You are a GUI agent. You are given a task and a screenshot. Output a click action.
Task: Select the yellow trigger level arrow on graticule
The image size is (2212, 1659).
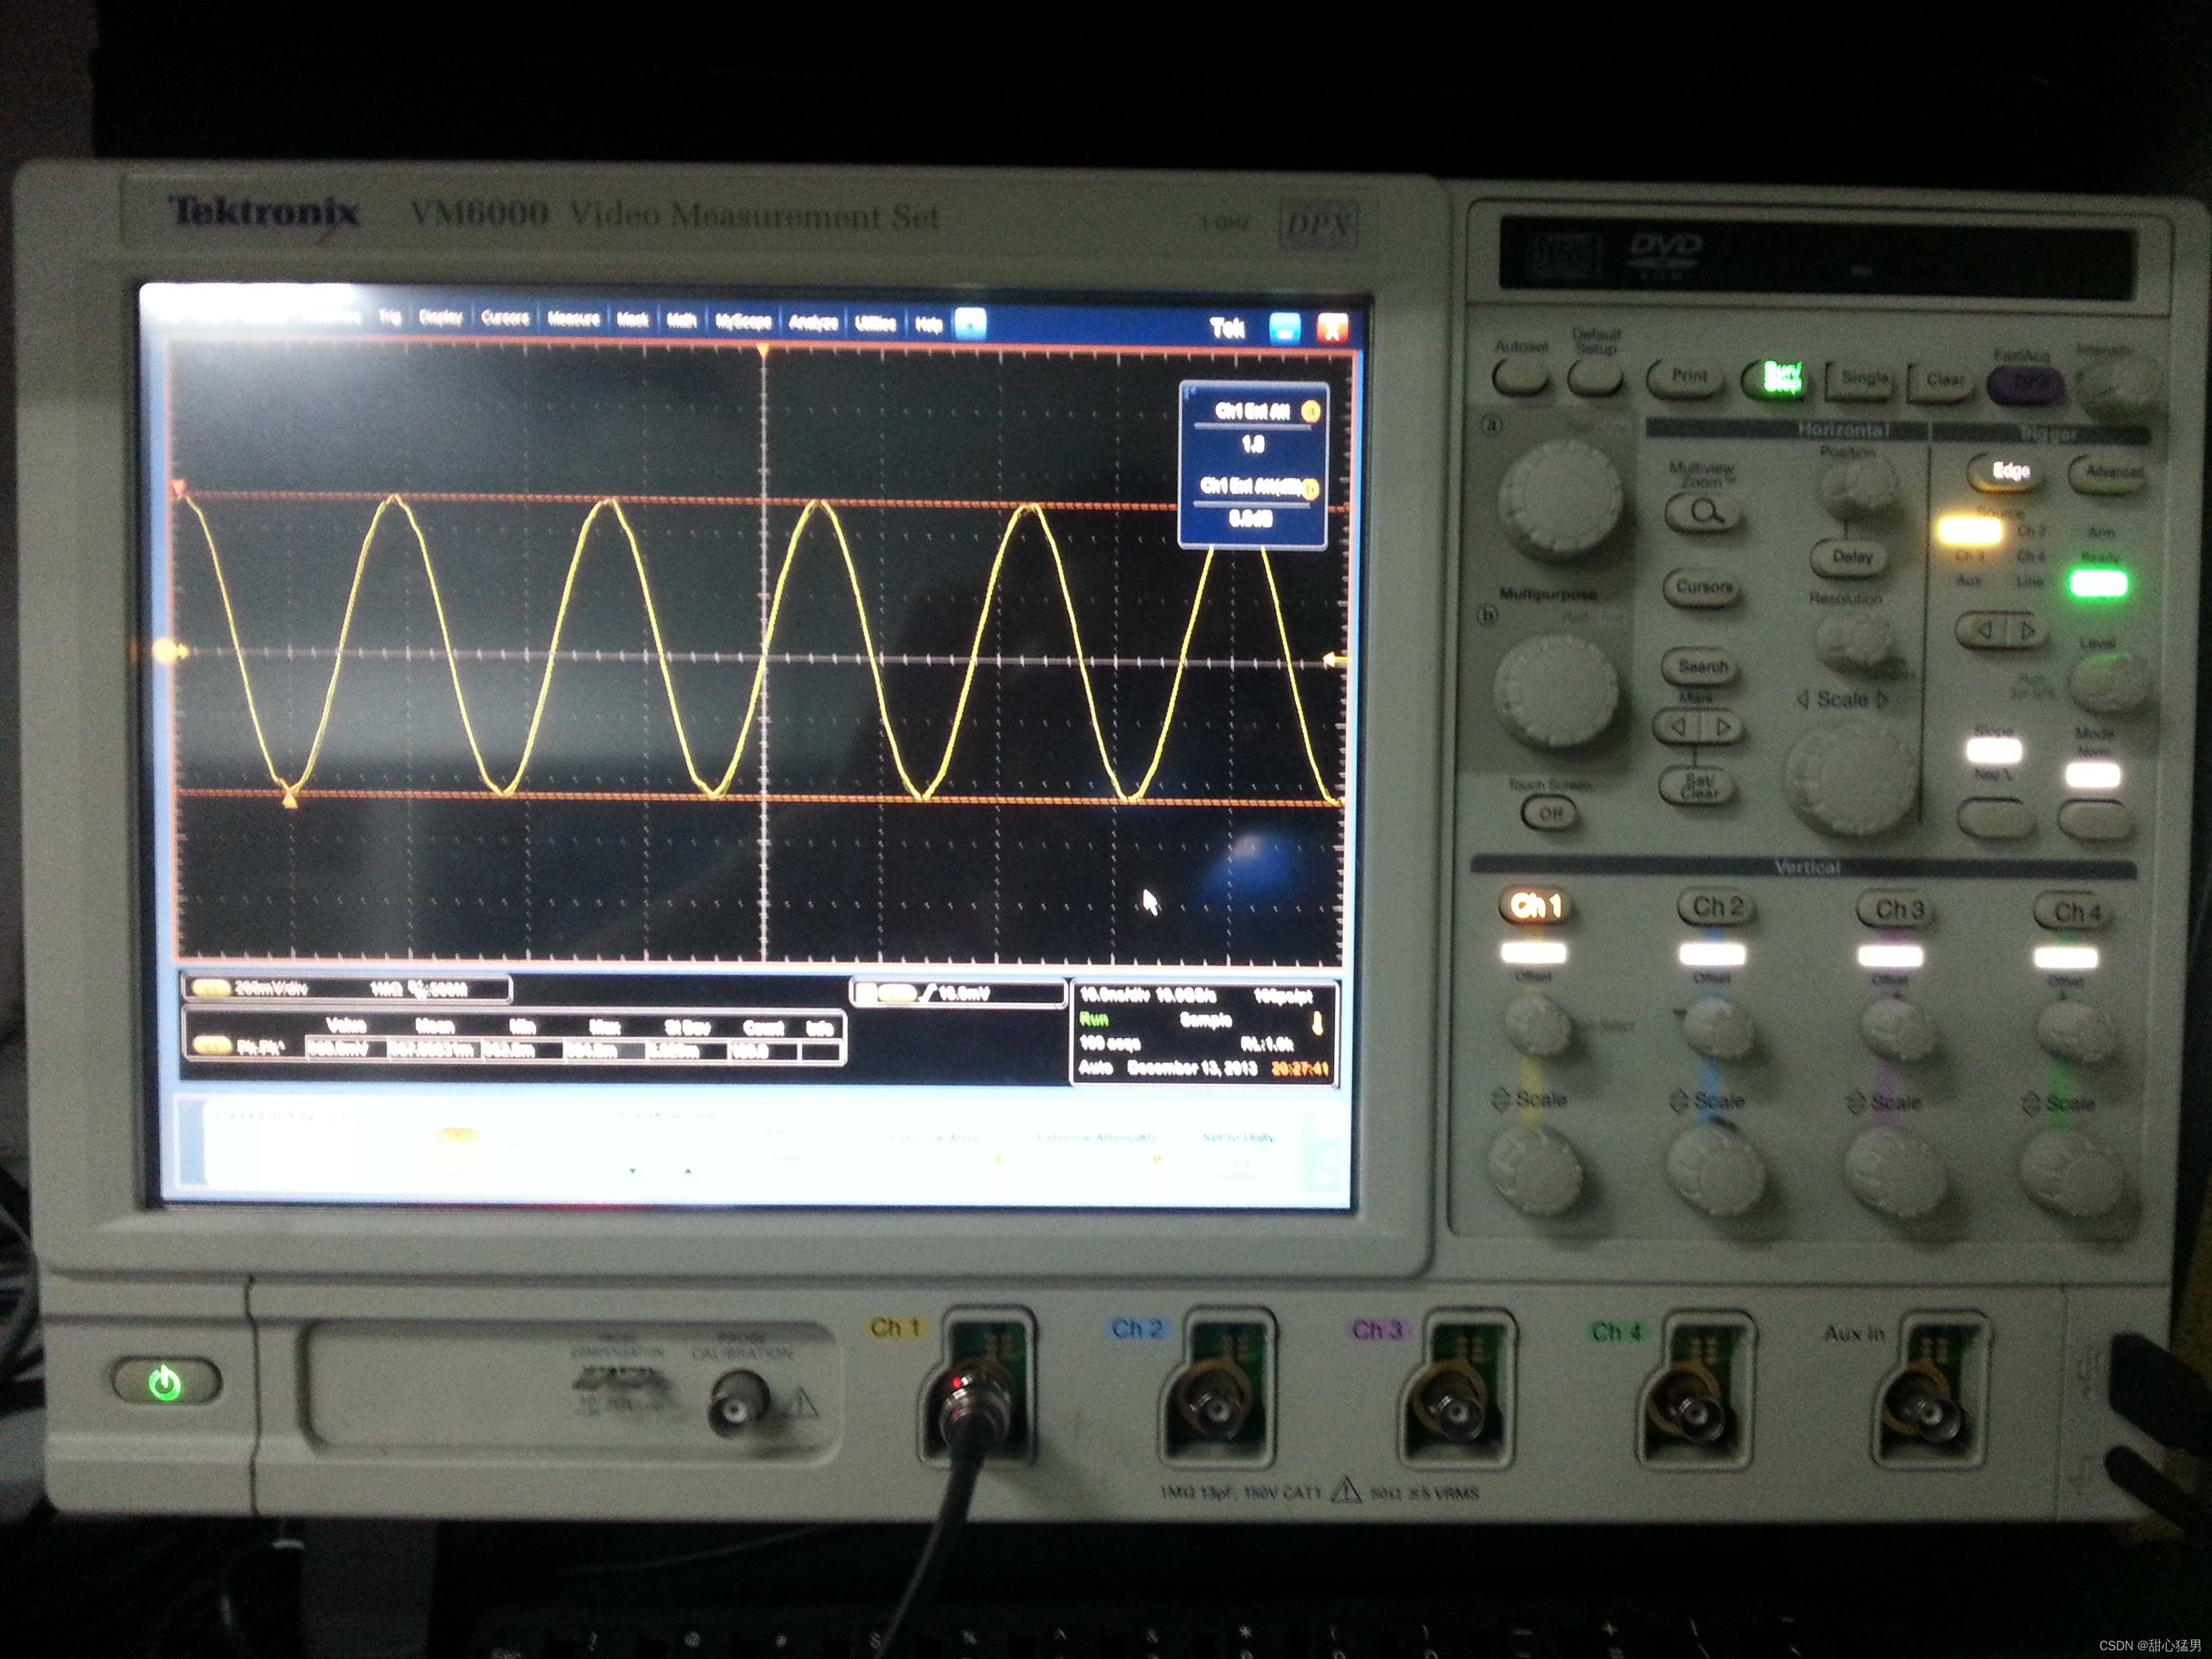(1335, 659)
